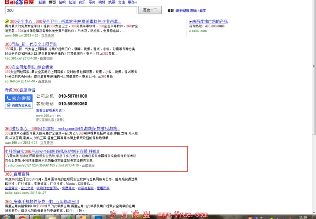
Task: Select the 网页 tab
Action: coord(52,2)
